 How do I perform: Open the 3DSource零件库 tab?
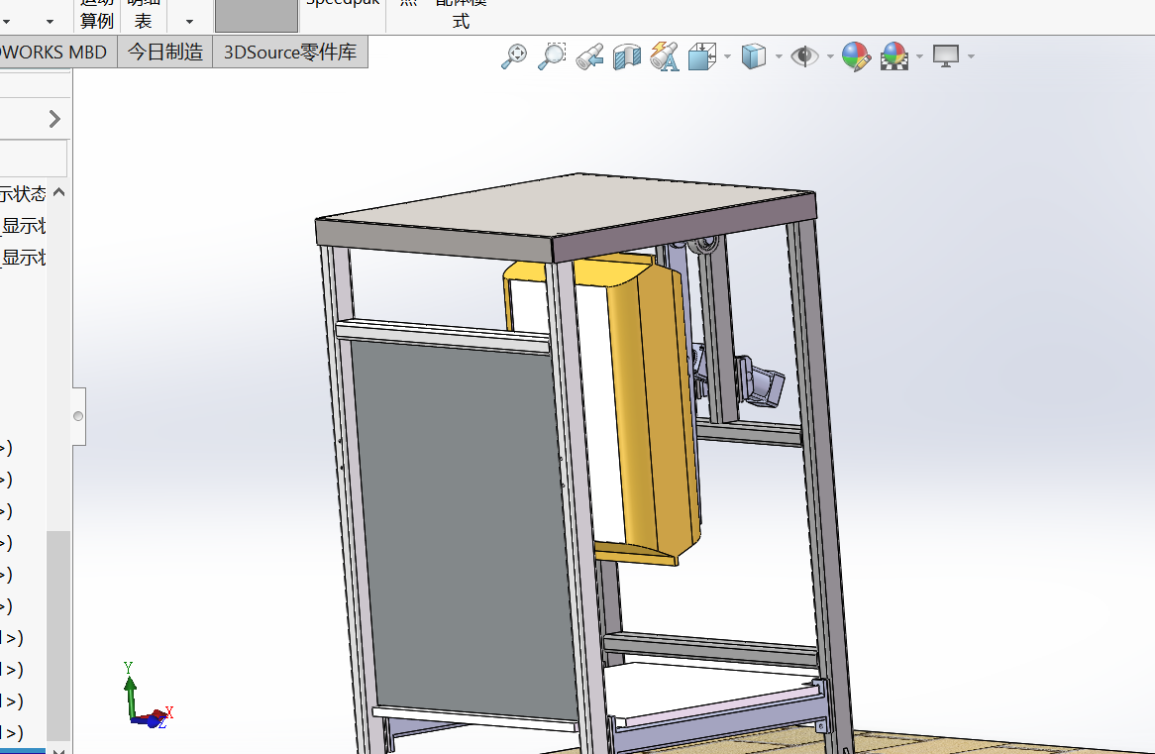click(290, 53)
